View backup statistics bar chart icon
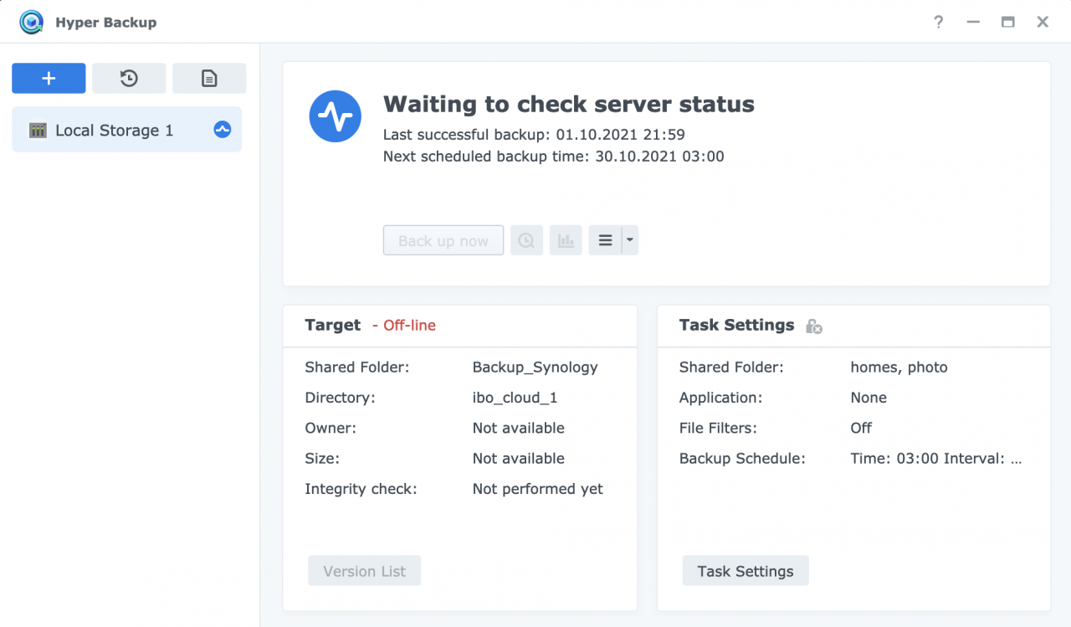This screenshot has width=1071, height=627. (566, 240)
